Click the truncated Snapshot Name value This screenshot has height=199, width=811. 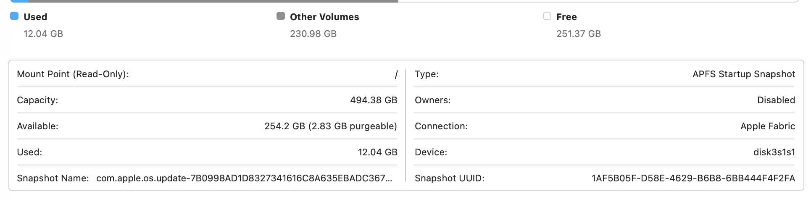point(244,178)
